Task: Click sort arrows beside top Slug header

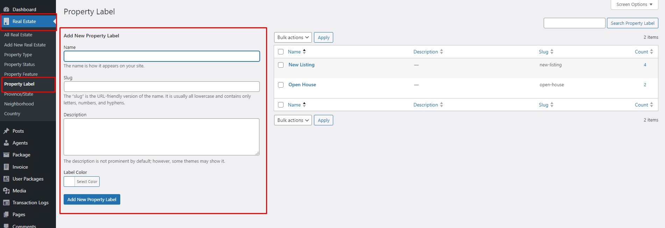Action: point(552,52)
